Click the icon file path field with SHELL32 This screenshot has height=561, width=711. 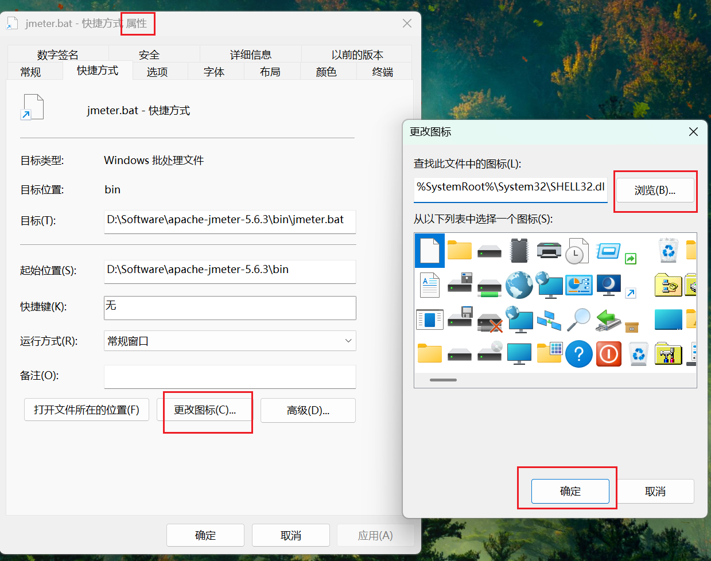tap(511, 190)
